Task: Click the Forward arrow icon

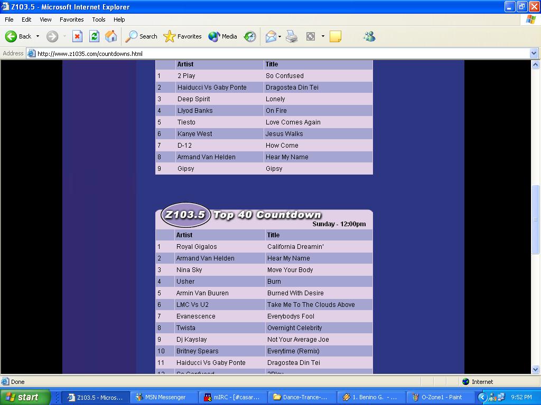Action: point(52,36)
